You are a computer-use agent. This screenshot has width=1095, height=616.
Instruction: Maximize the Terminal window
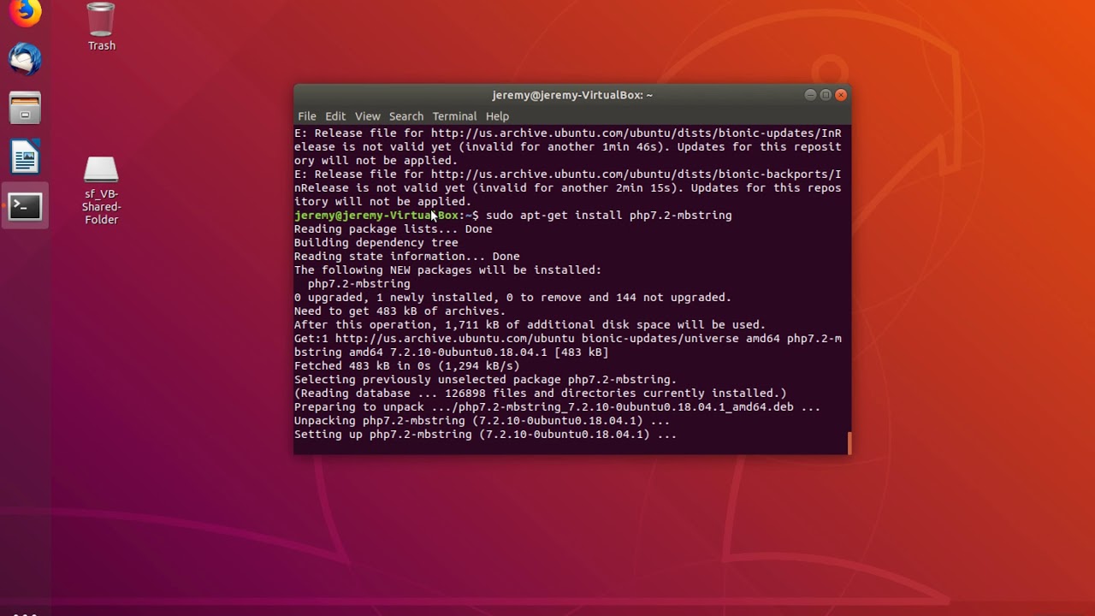(x=826, y=95)
